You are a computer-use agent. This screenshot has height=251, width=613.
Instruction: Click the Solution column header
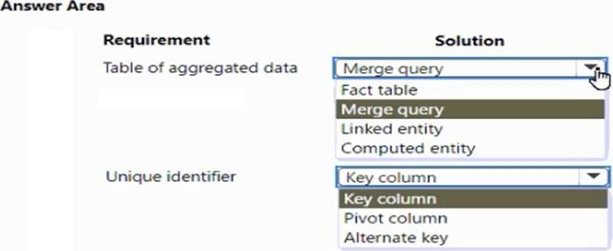469,41
